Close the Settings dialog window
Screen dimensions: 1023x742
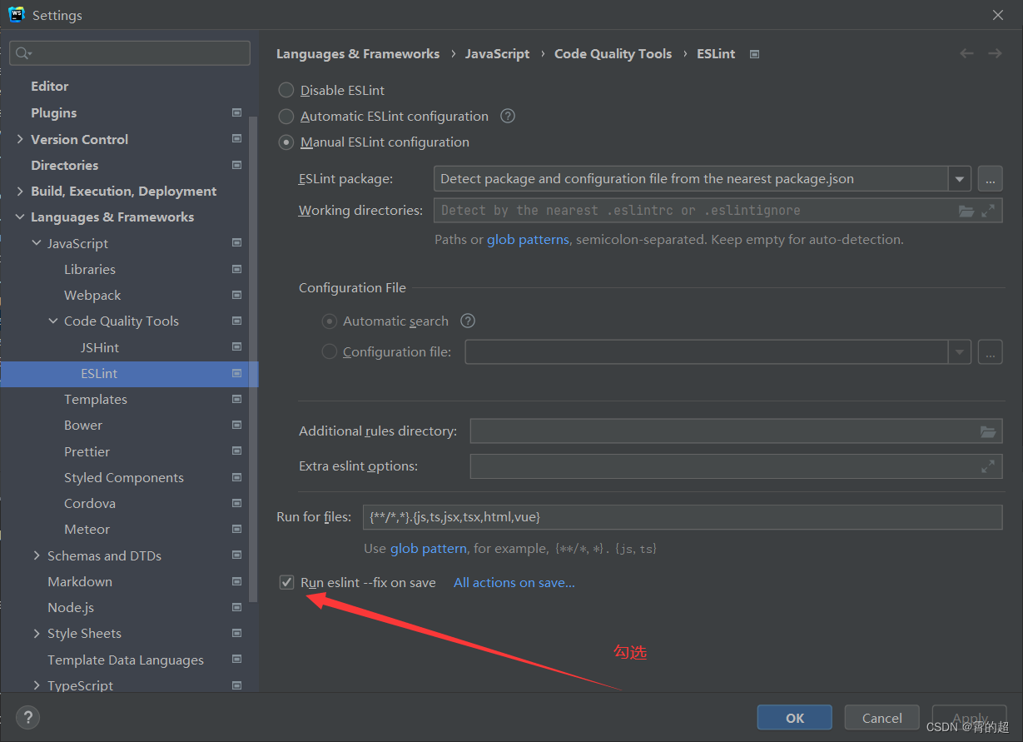(998, 15)
